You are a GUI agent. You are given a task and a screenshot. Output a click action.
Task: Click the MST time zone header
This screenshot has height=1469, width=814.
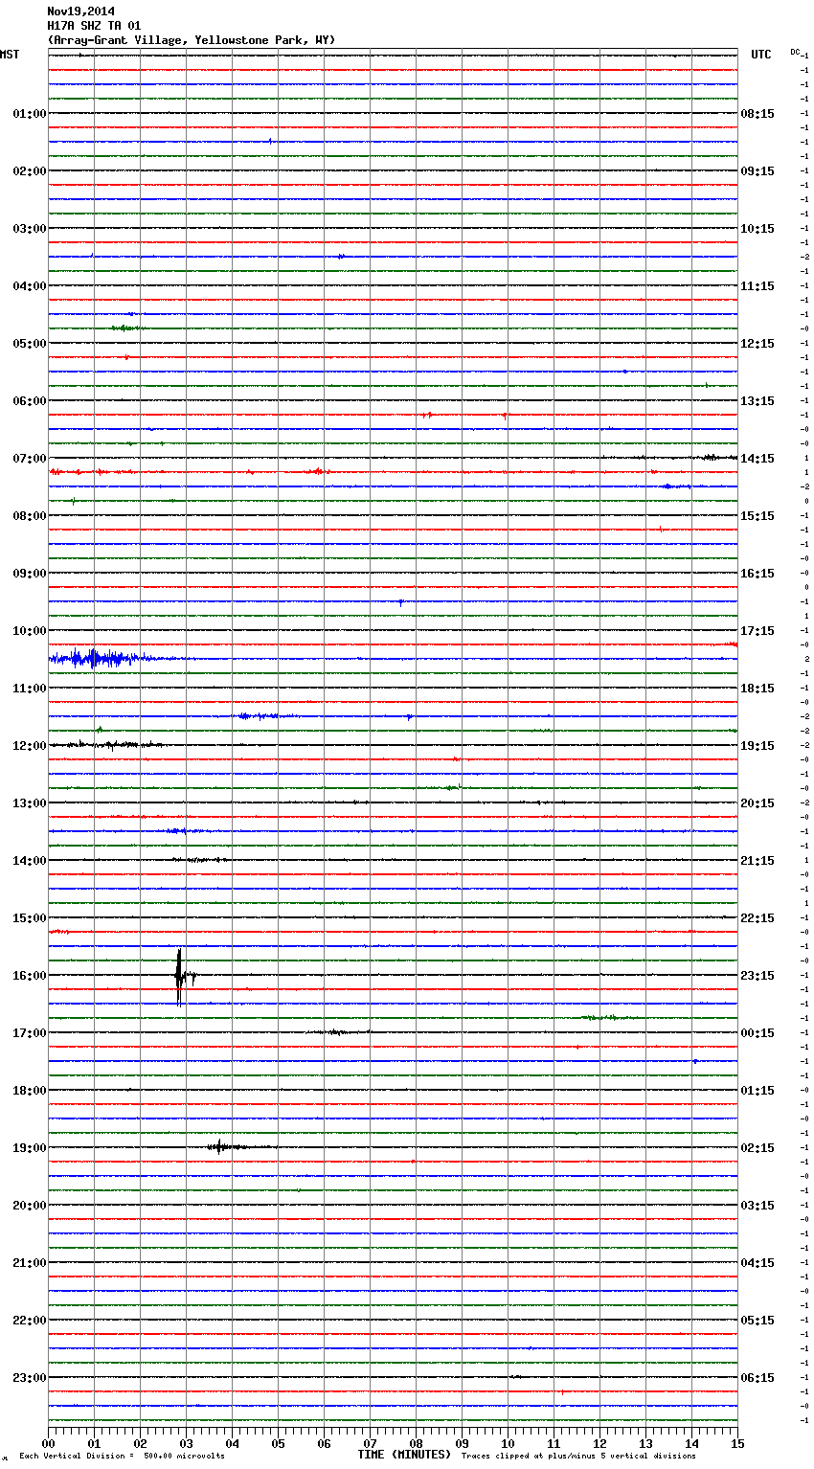click(10, 55)
